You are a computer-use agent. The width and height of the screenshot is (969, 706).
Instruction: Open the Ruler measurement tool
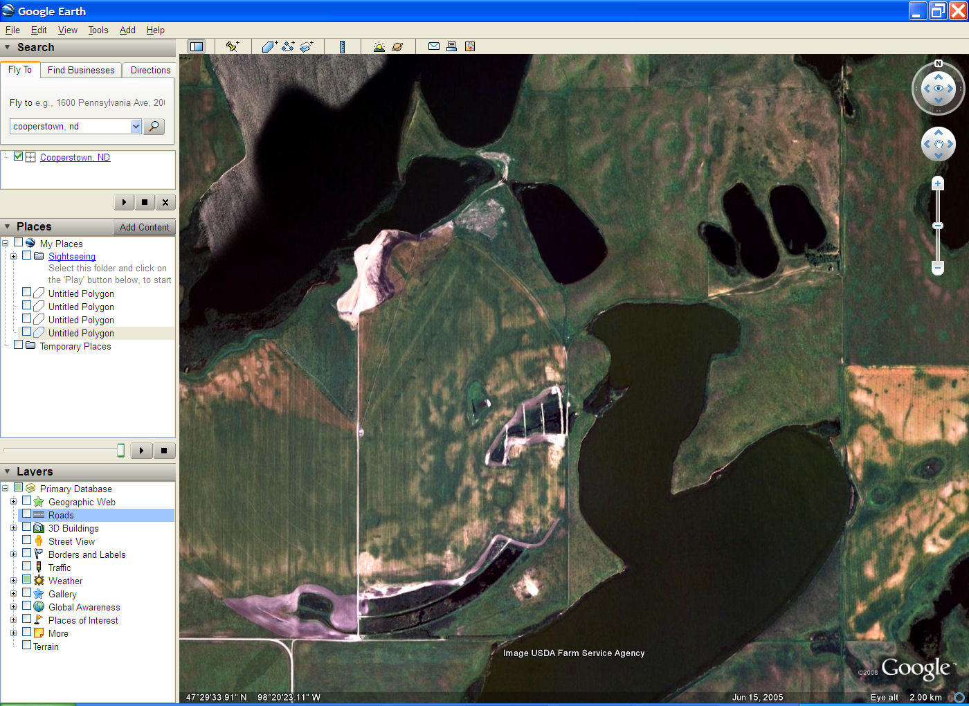point(342,46)
